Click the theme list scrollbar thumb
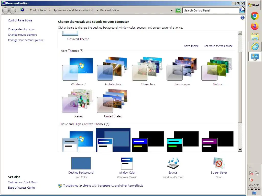Image resolution: width=262 pixels, height=196 pixels. click(240, 87)
